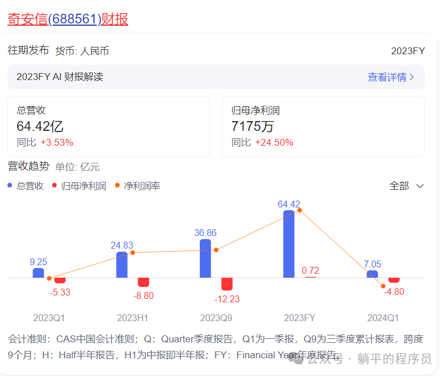
Task: Click 查看详情 link in AI report banner
Action: click(387, 77)
